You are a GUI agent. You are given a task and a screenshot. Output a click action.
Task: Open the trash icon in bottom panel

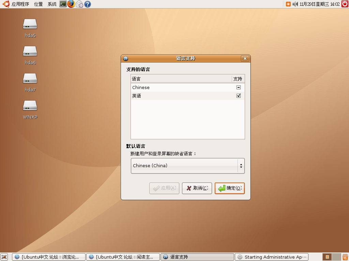(345, 257)
